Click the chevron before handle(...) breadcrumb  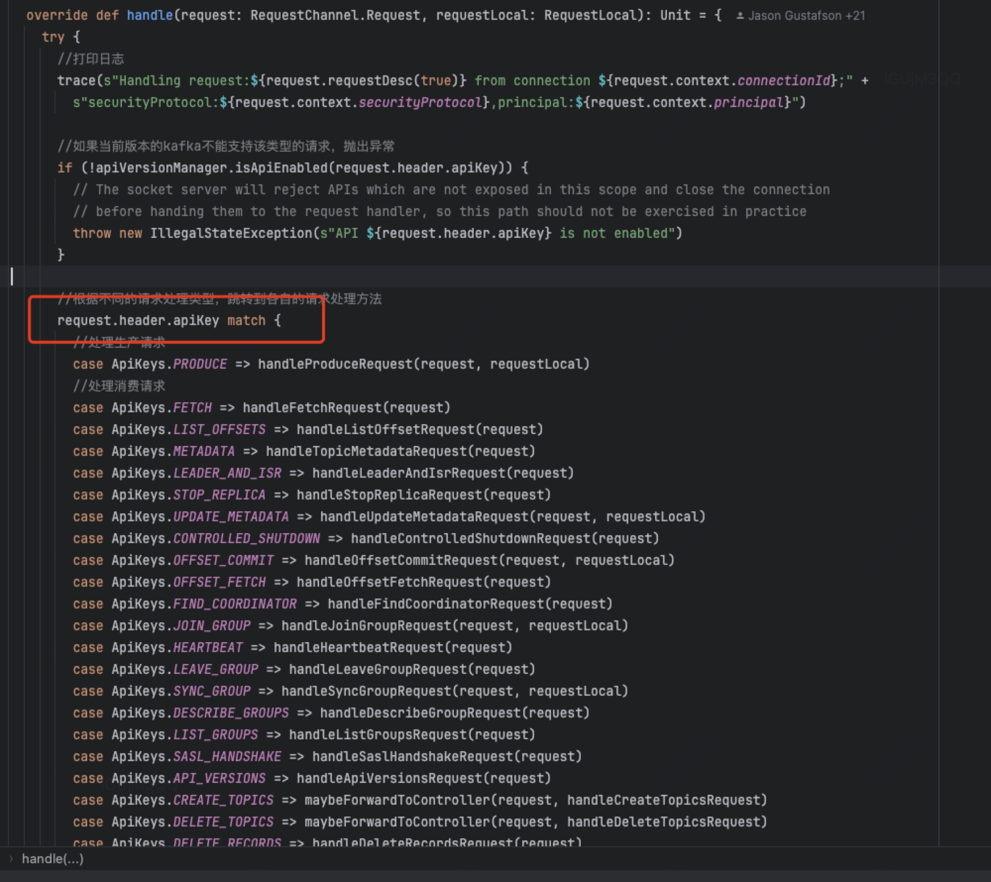tap(11, 859)
